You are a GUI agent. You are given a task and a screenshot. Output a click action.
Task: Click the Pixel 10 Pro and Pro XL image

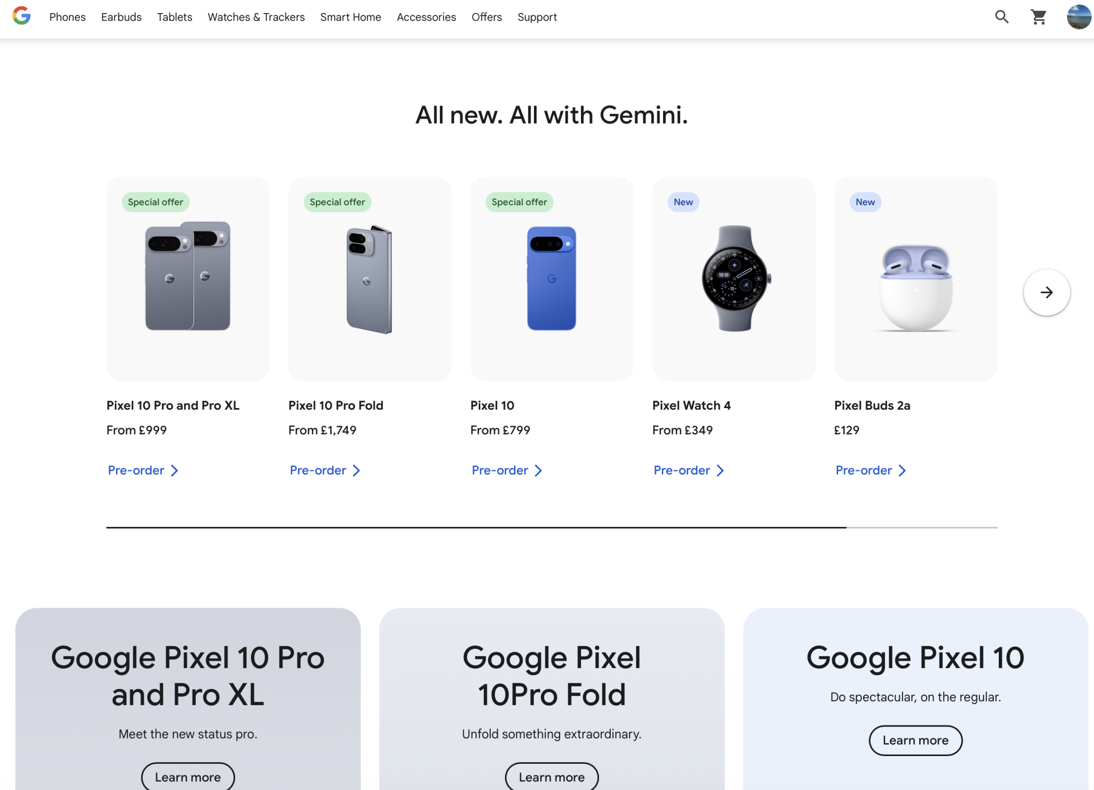point(188,276)
